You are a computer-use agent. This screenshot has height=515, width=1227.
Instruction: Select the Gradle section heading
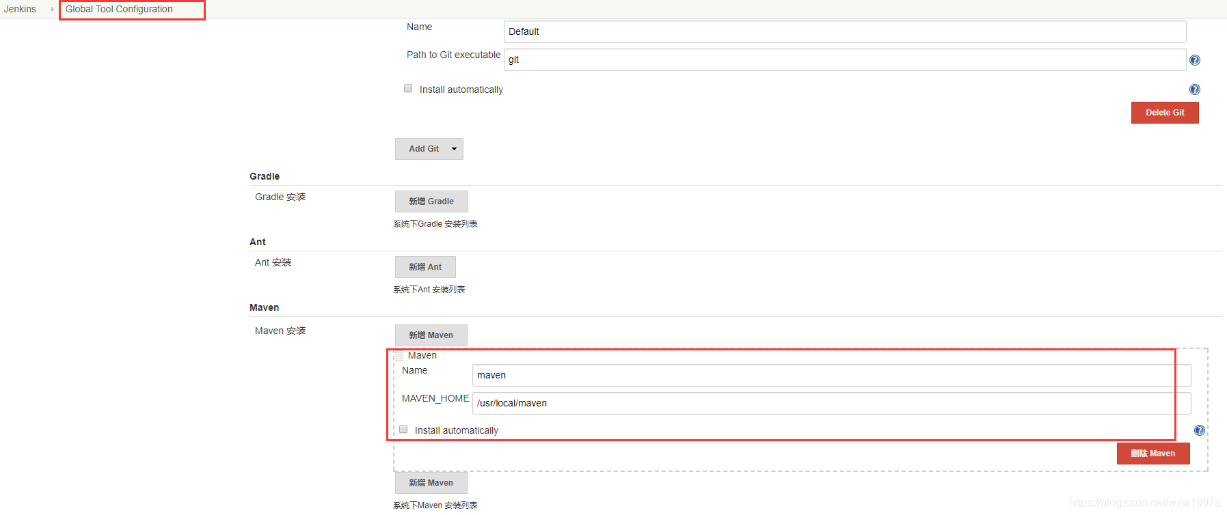[265, 176]
